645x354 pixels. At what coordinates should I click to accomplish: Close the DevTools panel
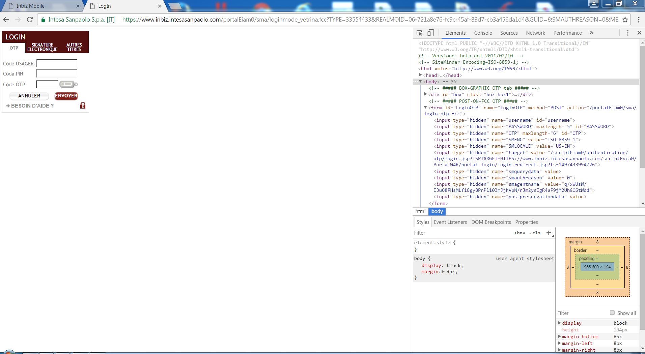(639, 33)
